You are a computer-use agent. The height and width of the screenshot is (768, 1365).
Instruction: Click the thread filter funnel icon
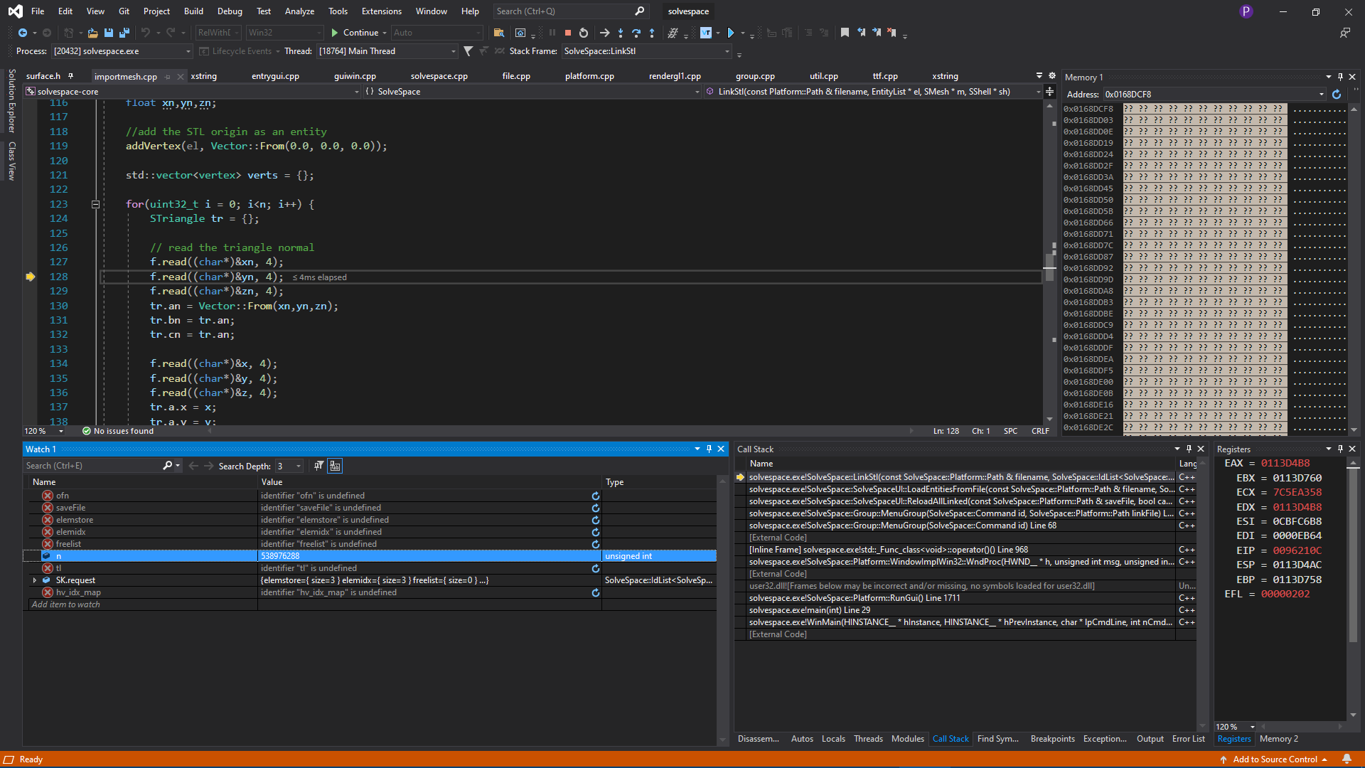(468, 50)
